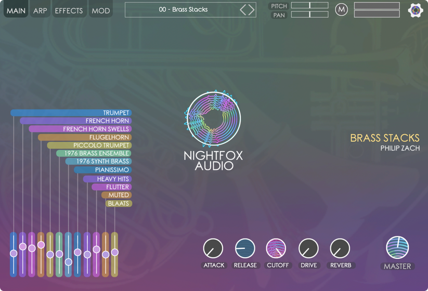Viewport: 428px width, 291px height.
Task: Click the Release knob
Action: [x=245, y=248]
